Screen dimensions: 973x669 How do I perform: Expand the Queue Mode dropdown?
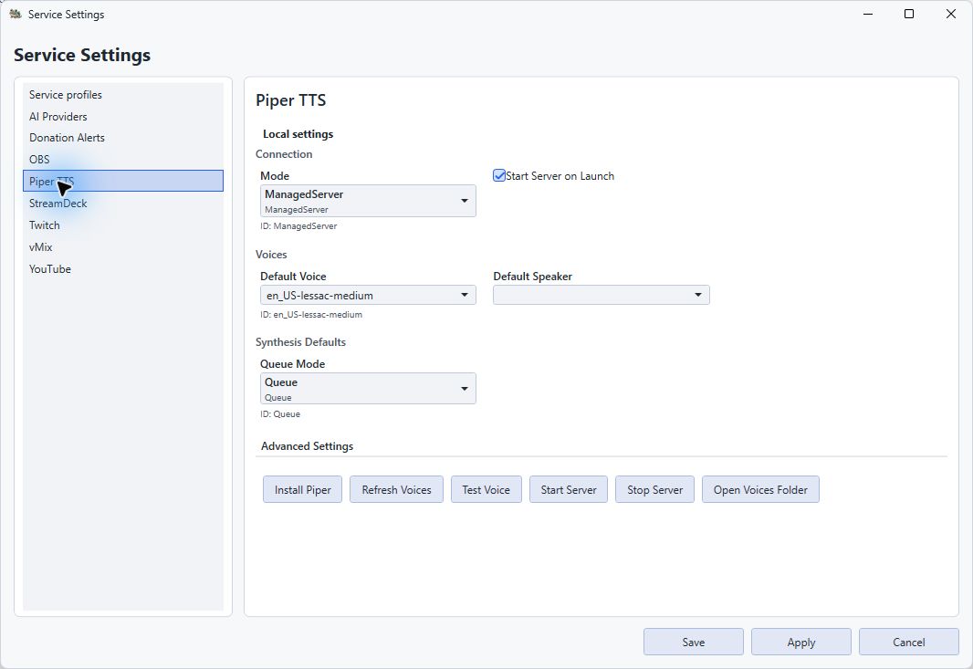point(368,389)
